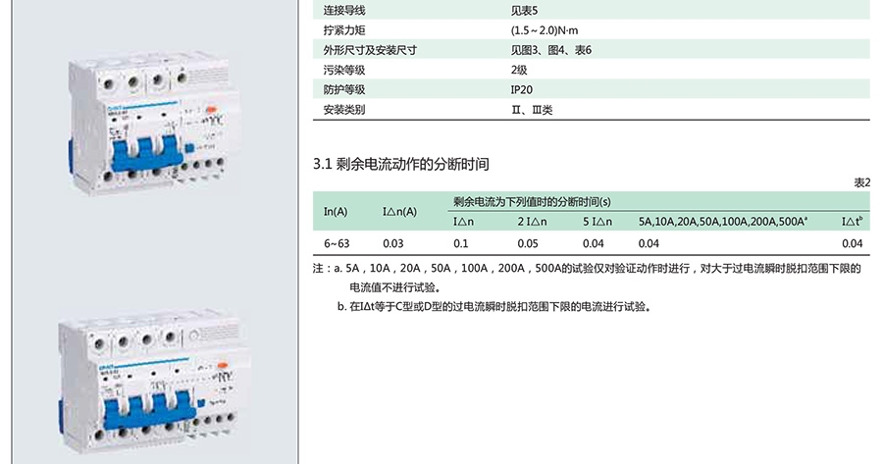The width and height of the screenshot is (883, 464).
Task: Select the '连接导线' row label
Action: 344,10
